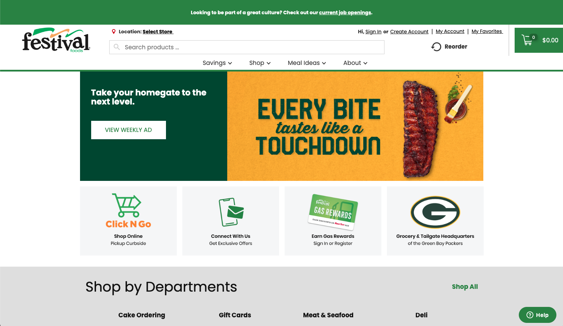
Task: Open the Shop Online Pickup Curbside text
Action: (128, 240)
